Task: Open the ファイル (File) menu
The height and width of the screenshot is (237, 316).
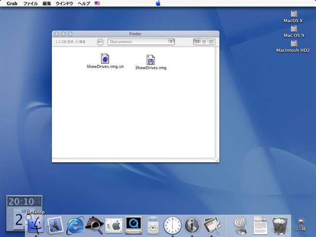Action: click(30, 3)
